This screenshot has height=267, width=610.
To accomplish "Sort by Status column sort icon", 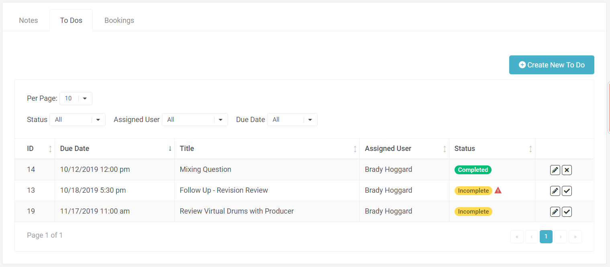I will [x=530, y=149].
